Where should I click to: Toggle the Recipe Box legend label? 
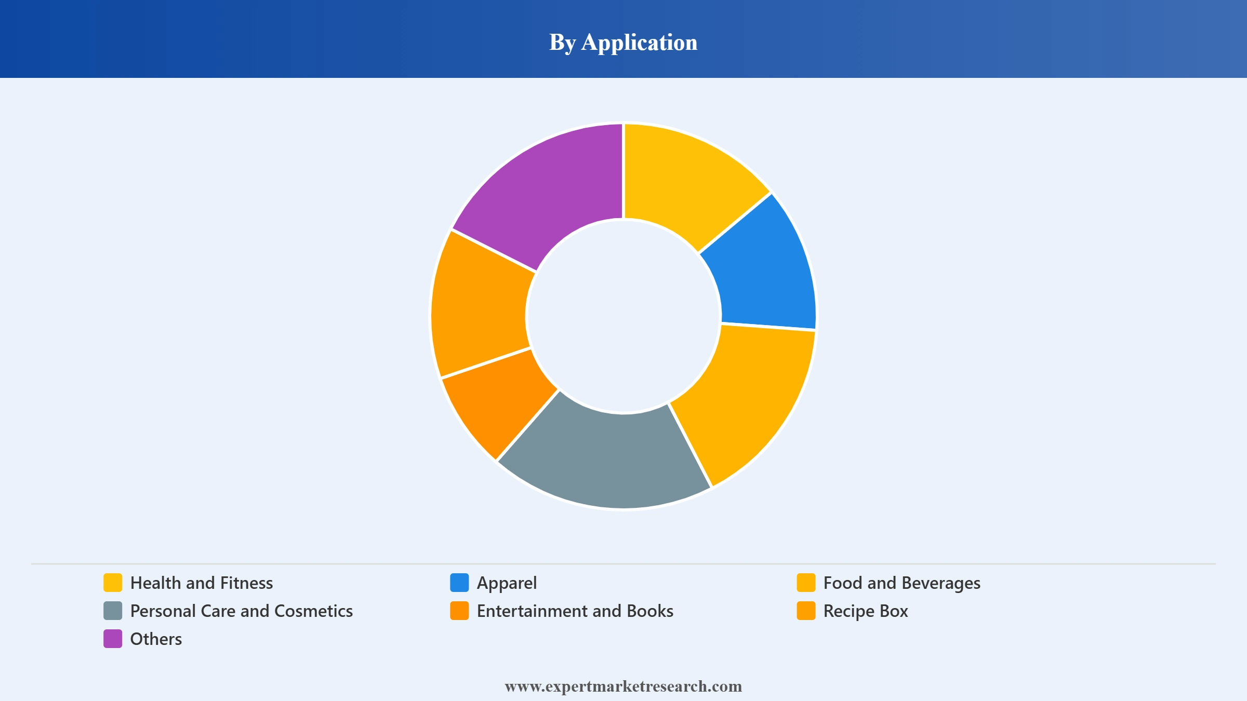tap(866, 611)
